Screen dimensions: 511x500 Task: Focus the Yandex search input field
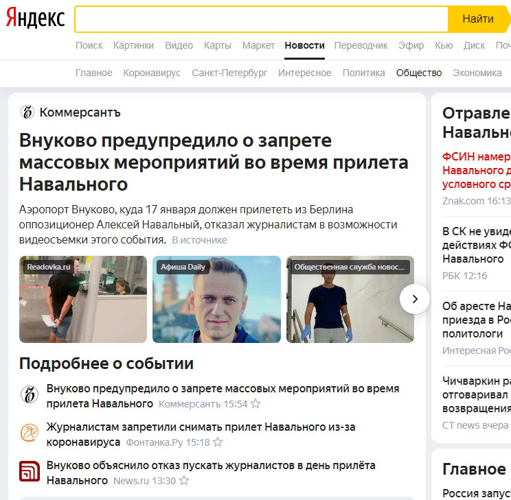[x=262, y=19]
